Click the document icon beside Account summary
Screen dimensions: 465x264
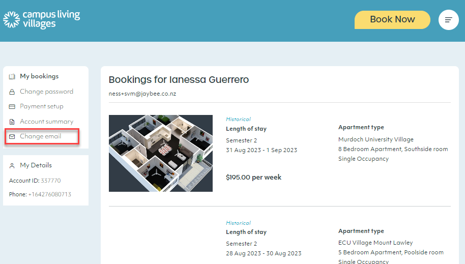coord(12,122)
